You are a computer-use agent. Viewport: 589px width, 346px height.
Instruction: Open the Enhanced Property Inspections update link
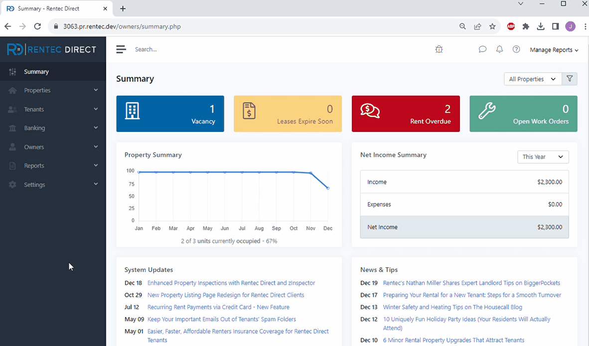(231, 283)
